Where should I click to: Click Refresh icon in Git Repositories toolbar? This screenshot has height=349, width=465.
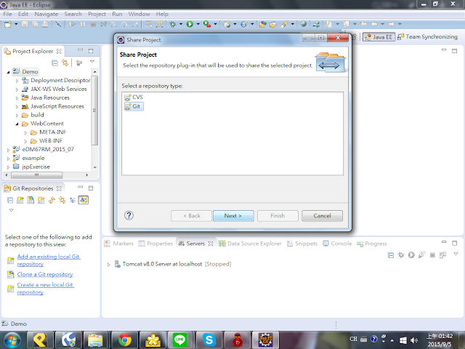52,201
